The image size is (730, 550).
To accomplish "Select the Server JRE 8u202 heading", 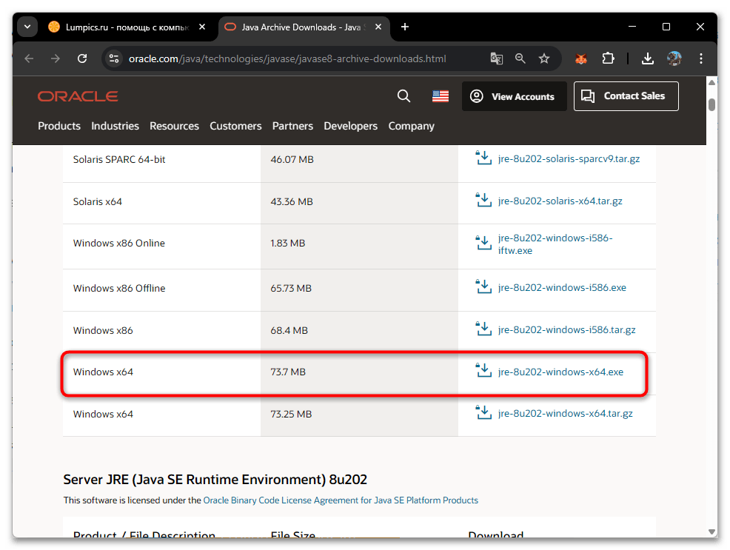I will 215,480.
